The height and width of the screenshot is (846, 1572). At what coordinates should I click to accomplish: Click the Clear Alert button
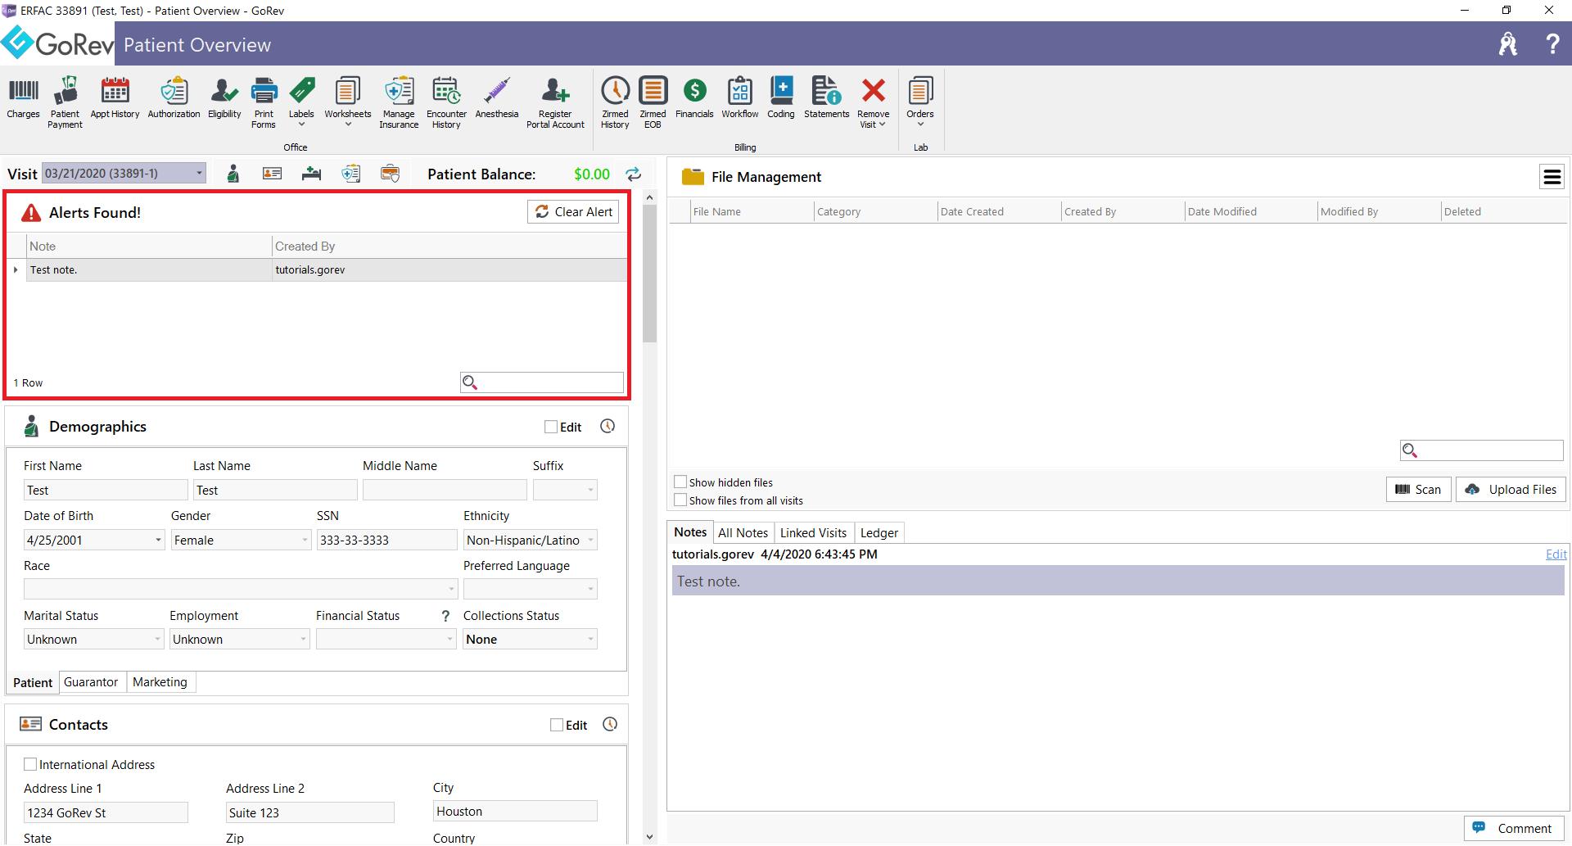point(573,212)
